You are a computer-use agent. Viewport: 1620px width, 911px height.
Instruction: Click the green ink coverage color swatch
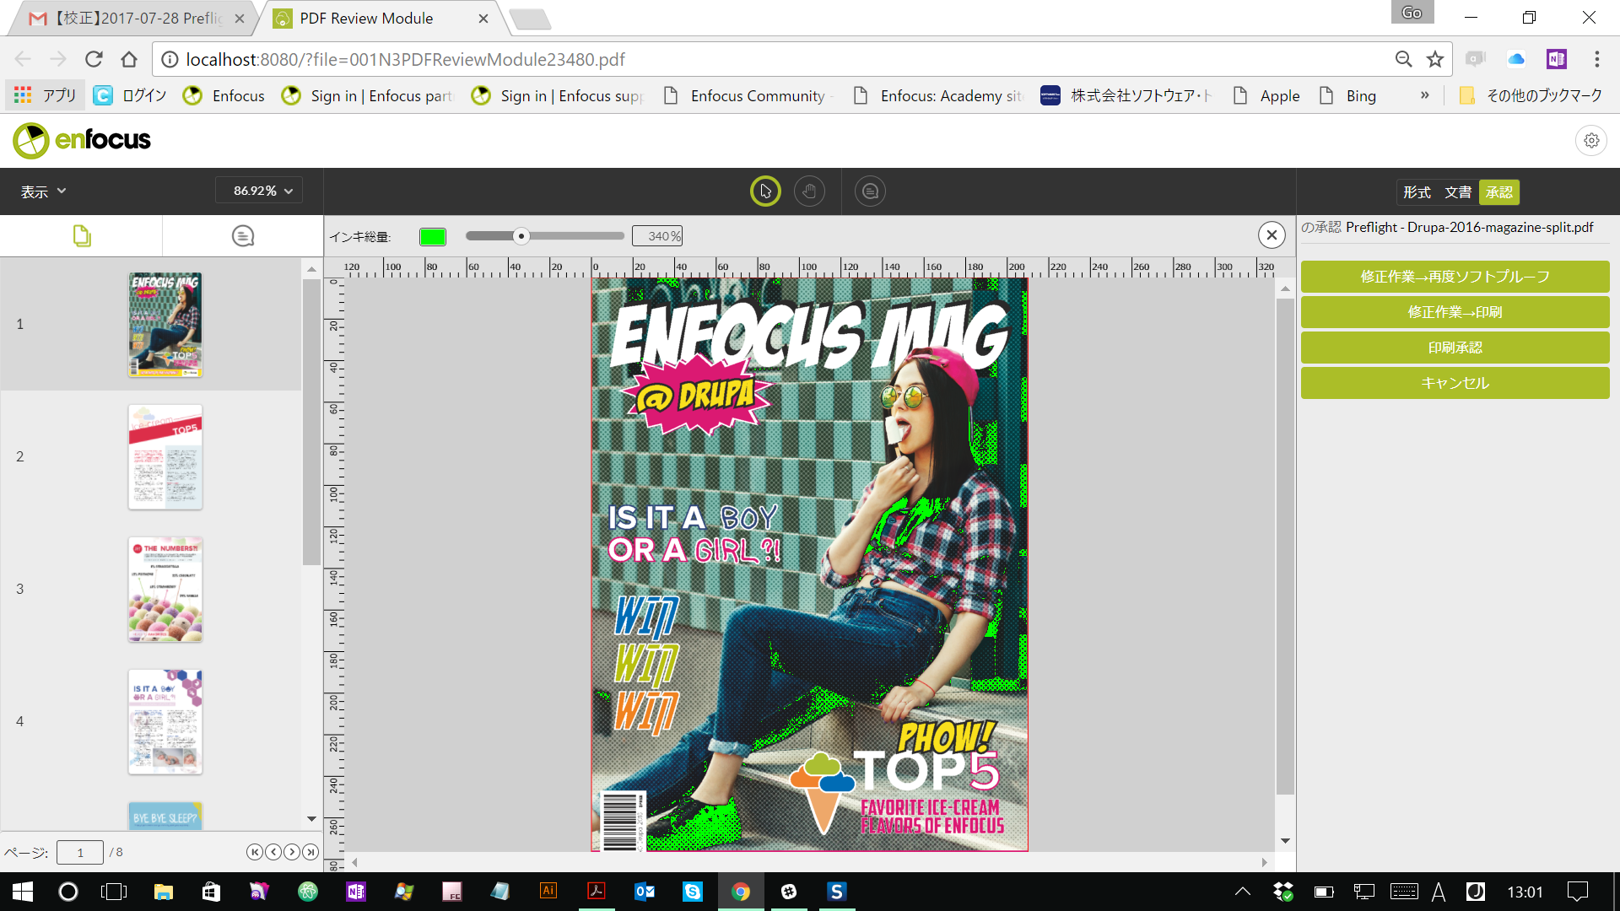[x=433, y=237]
